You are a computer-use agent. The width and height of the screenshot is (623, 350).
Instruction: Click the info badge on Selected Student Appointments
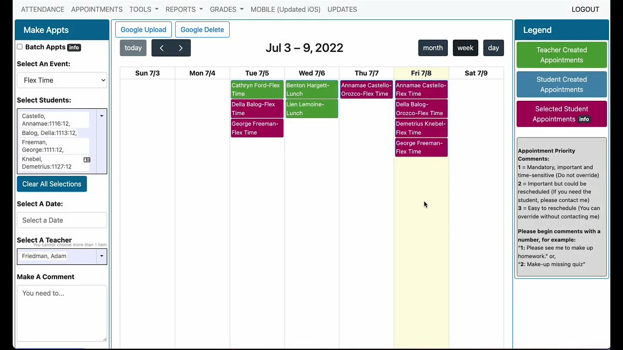pos(584,119)
